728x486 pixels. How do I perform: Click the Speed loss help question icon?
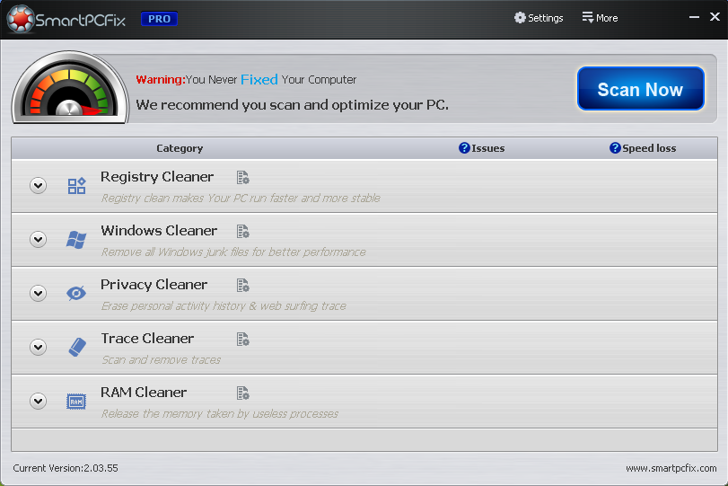(615, 147)
